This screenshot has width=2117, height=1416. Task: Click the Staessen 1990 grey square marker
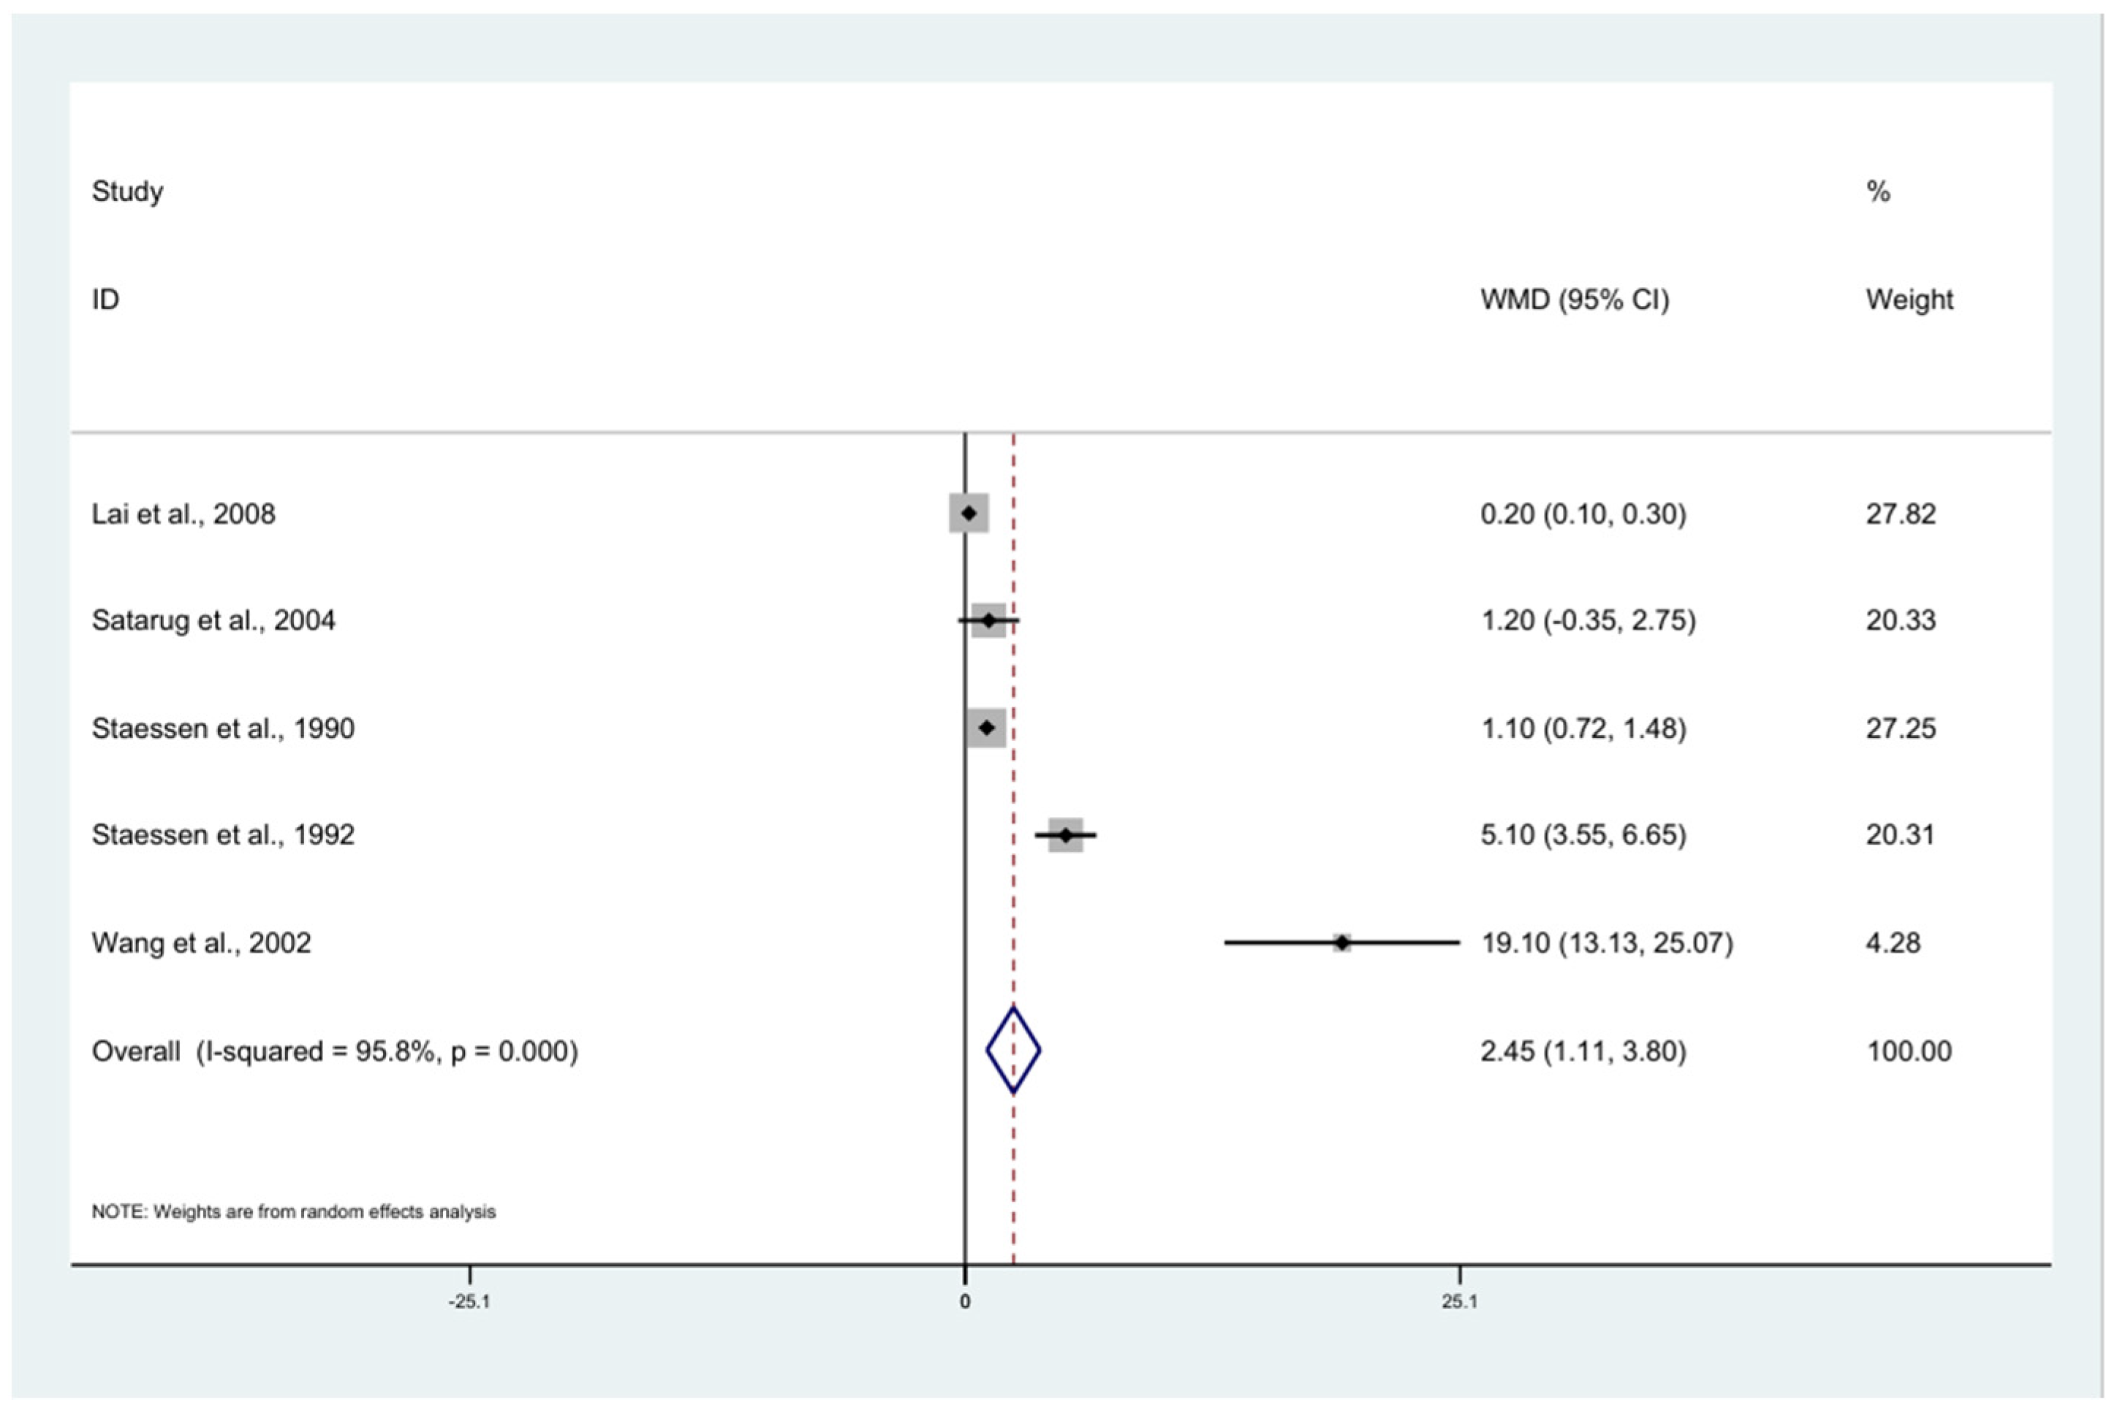(x=986, y=728)
